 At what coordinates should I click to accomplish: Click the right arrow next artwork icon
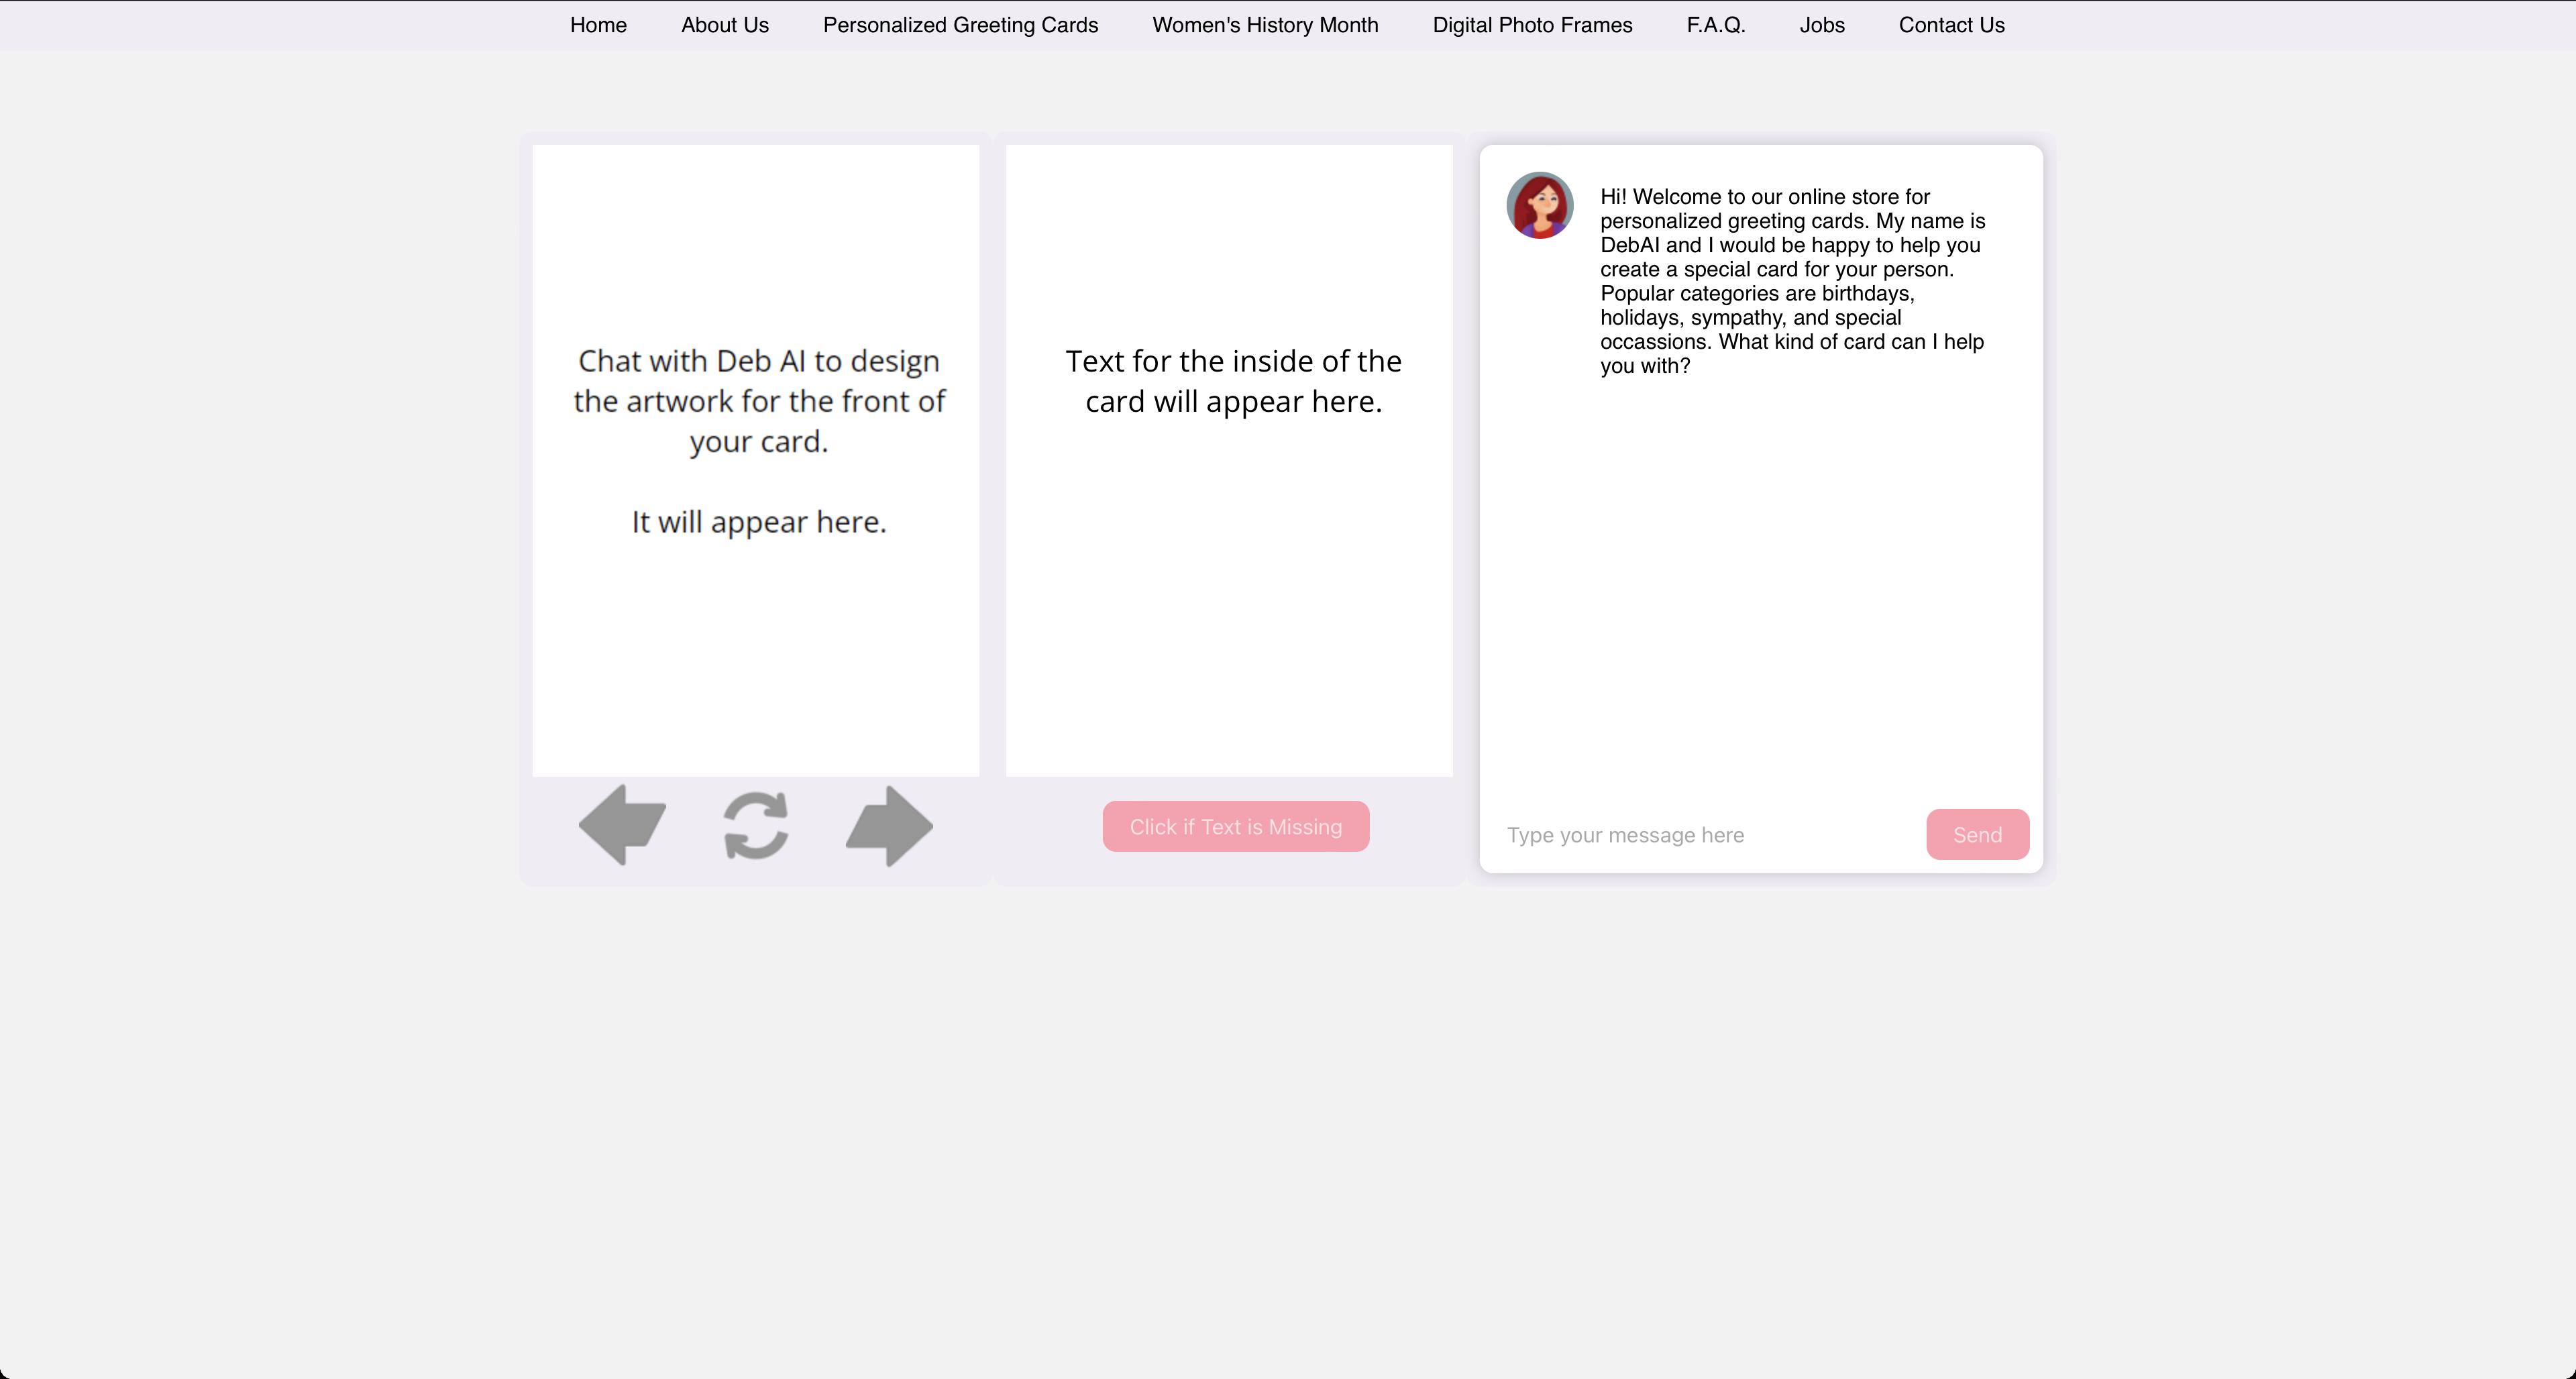[x=889, y=826]
